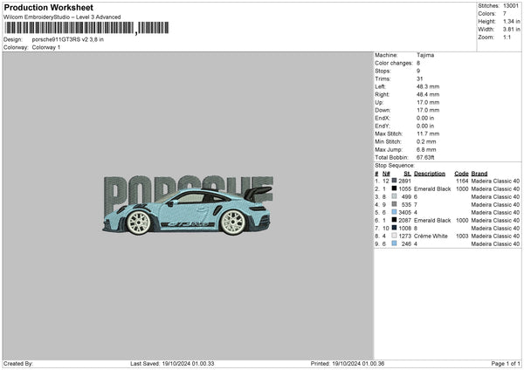The image size is (524, 370).
Task: Click the gray swatch beside 535 stitches
Action: pyautogui.click(x=395, y=204)
